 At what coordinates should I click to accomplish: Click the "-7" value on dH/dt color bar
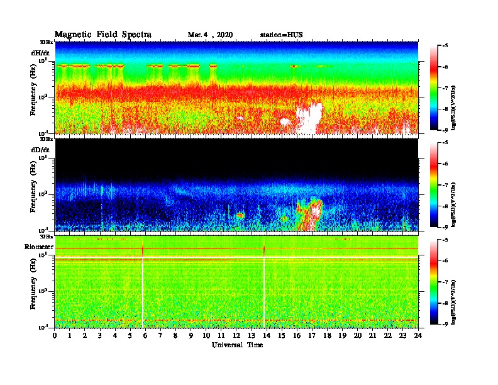coord(445,88)
